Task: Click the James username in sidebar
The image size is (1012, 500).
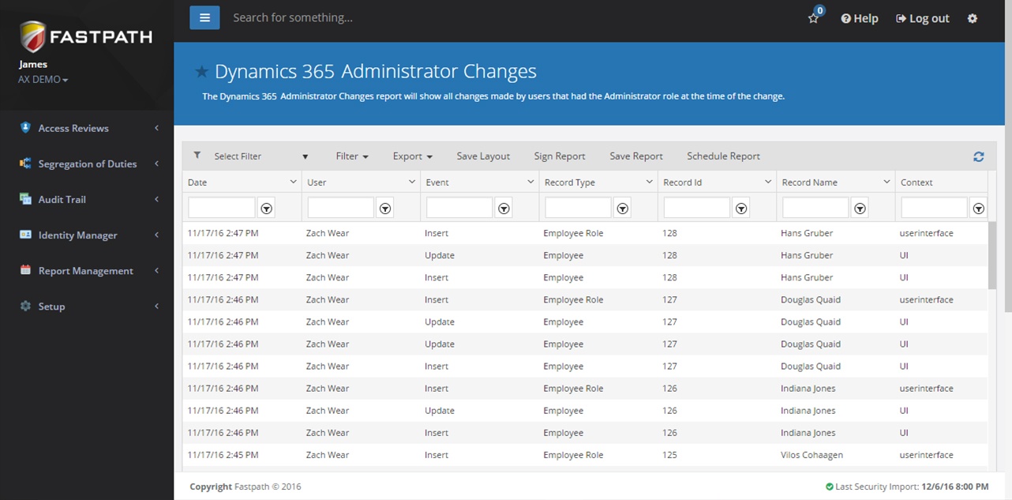Action: point(33,65)
